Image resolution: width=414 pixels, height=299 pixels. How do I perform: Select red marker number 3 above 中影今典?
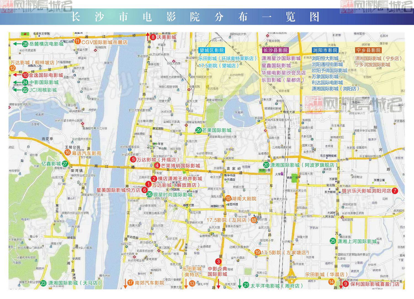(x=218, y=261)
